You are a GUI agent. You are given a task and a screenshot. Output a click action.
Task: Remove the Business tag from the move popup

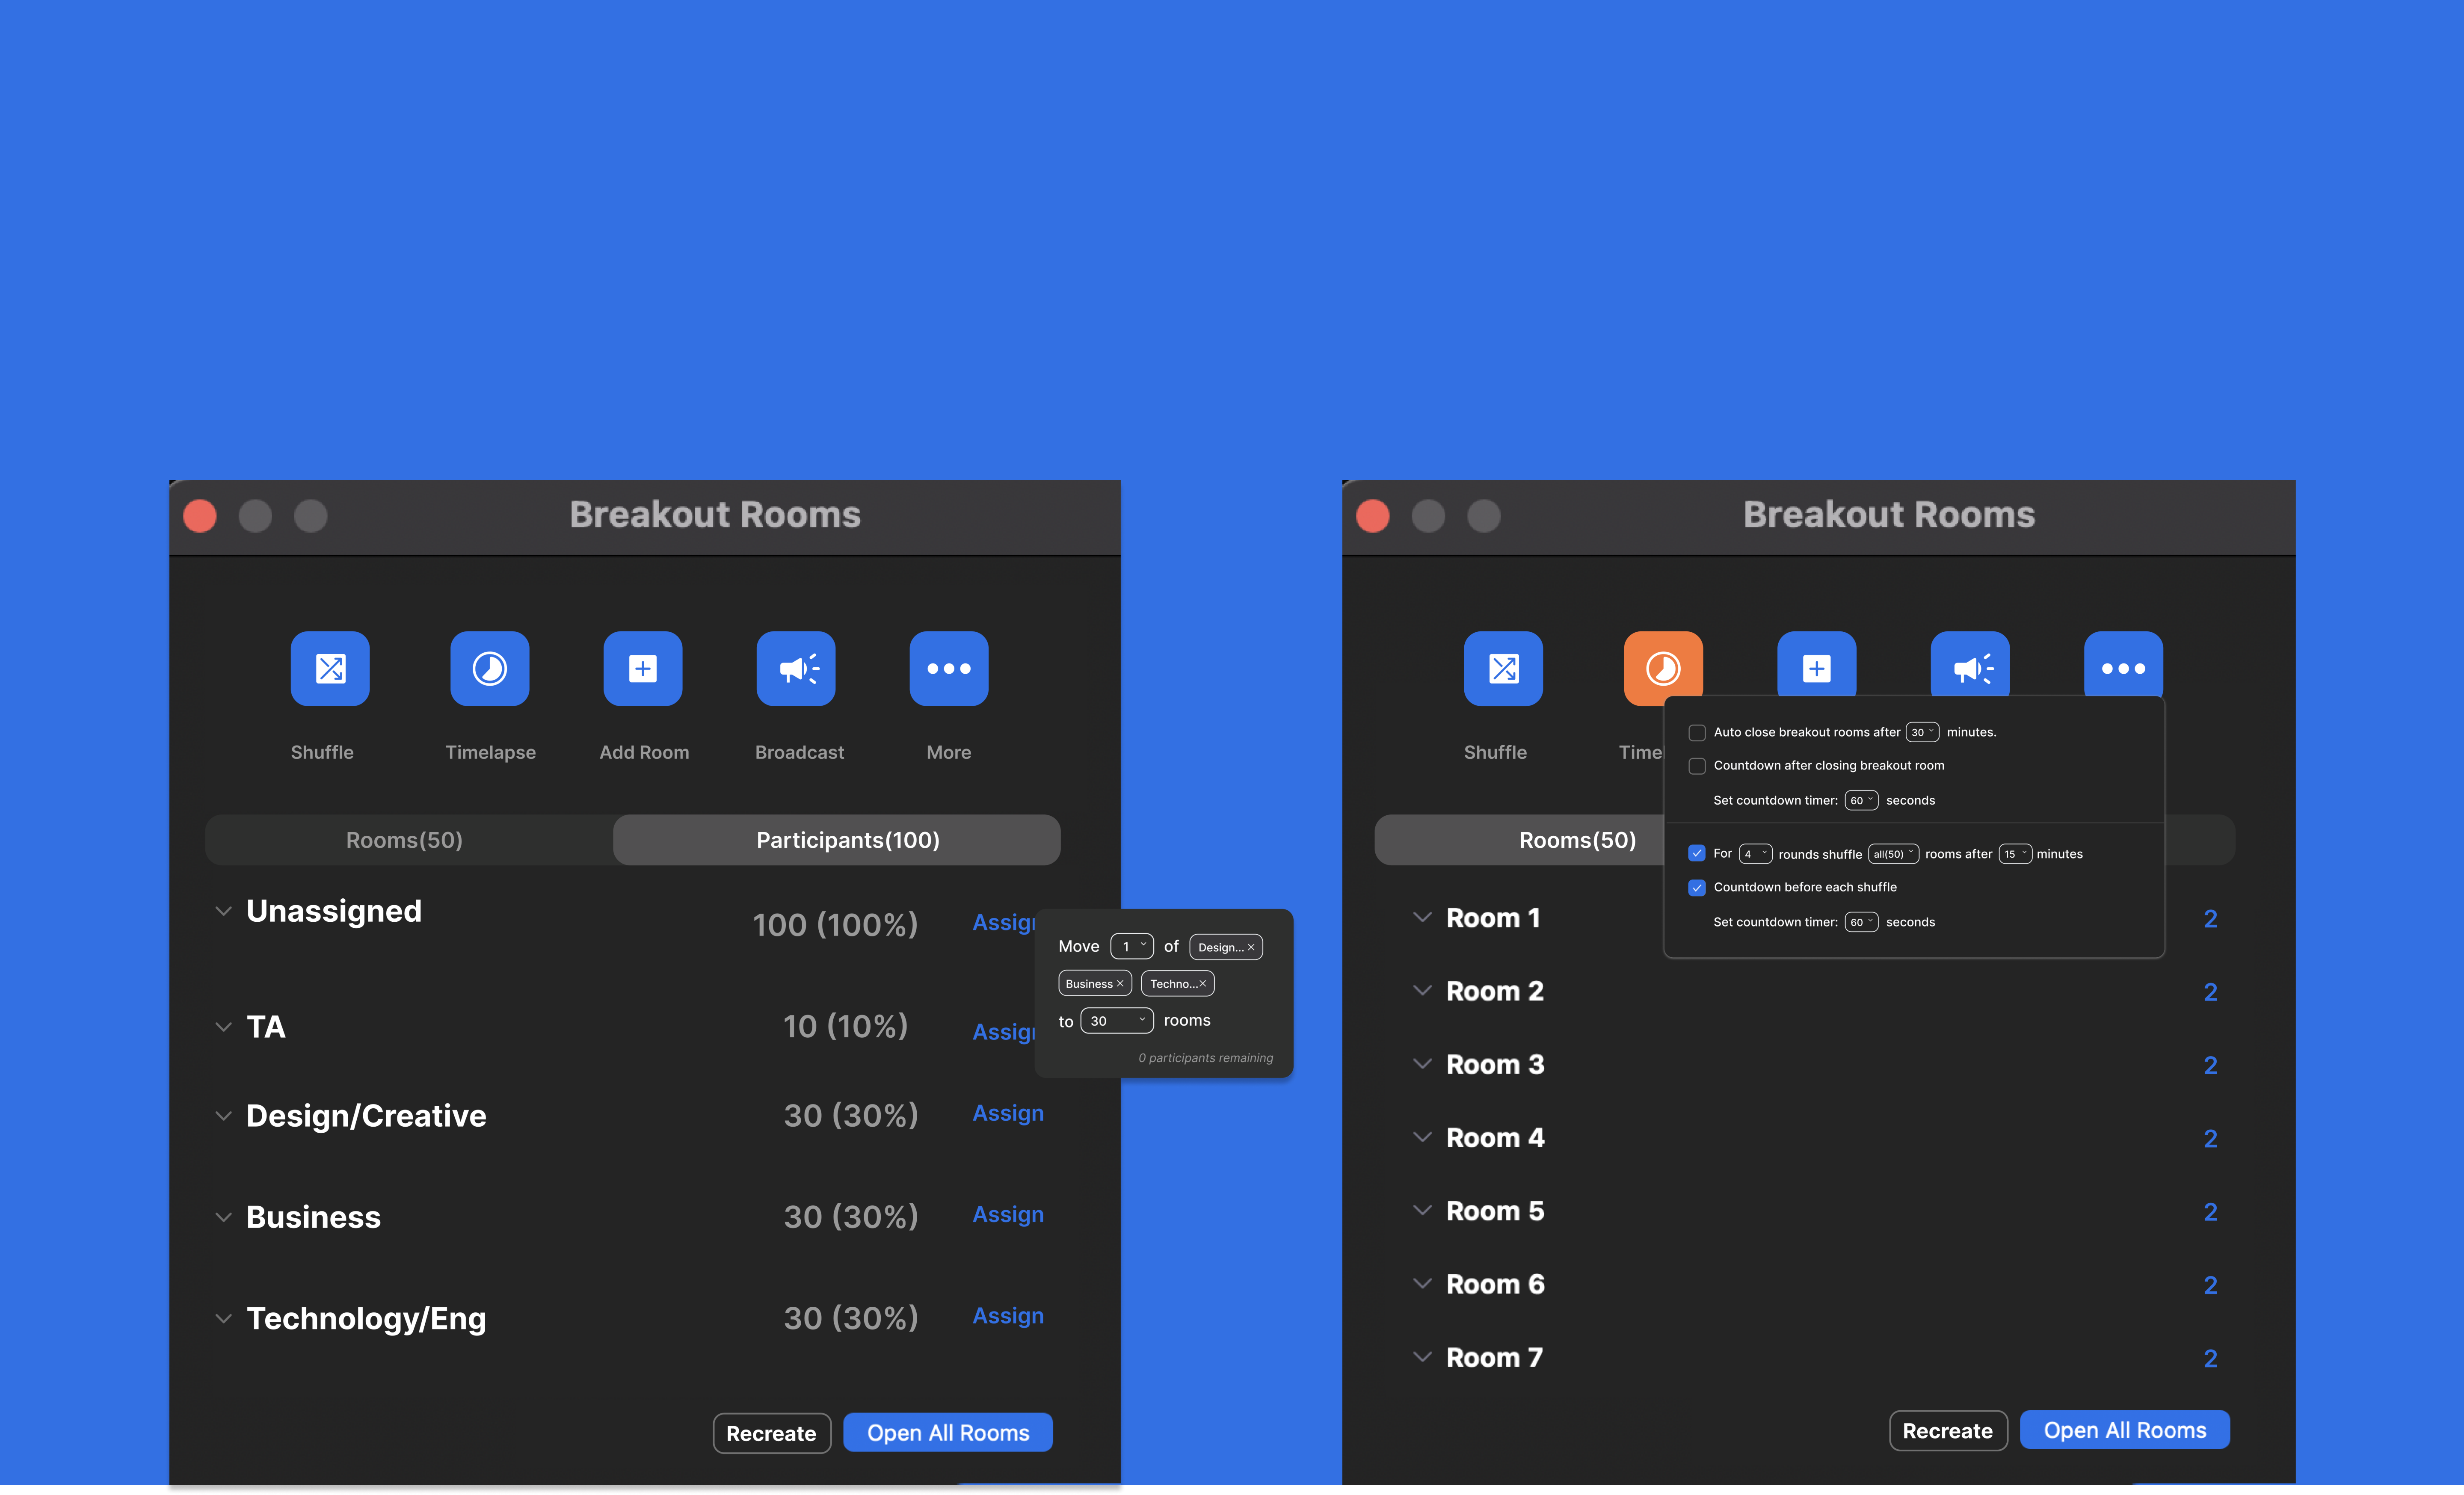tap(1121, 983)
